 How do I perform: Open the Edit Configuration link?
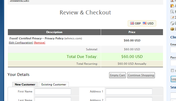[21, 43]
